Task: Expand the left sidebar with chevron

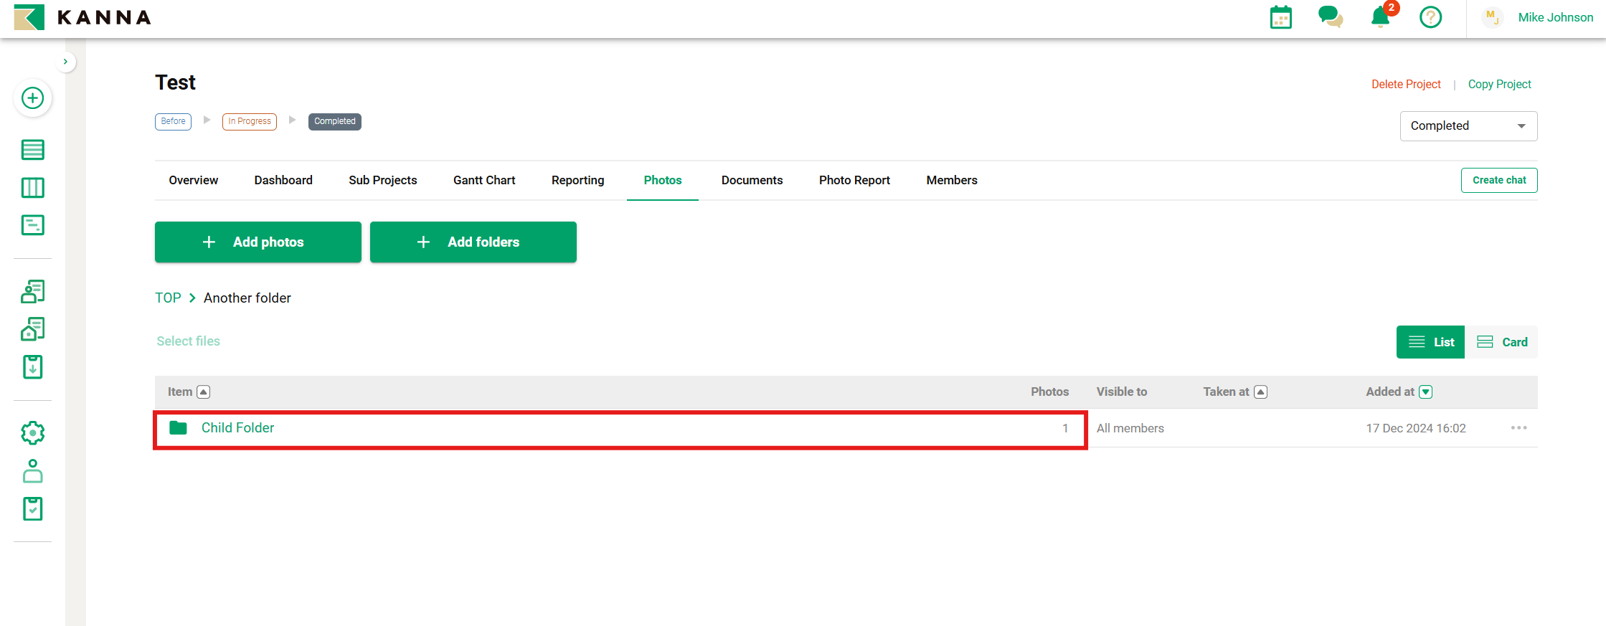Action: 65,62
